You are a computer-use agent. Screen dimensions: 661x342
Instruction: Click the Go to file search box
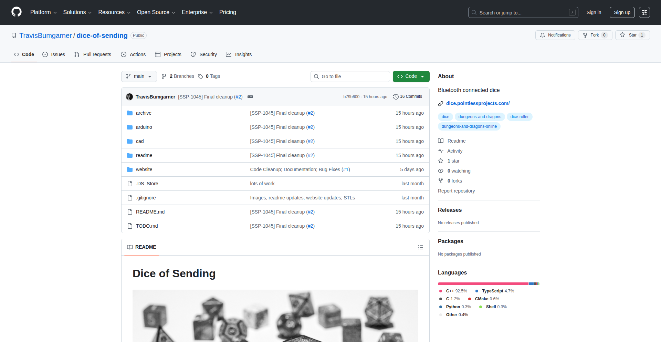[x=350, y=76]
